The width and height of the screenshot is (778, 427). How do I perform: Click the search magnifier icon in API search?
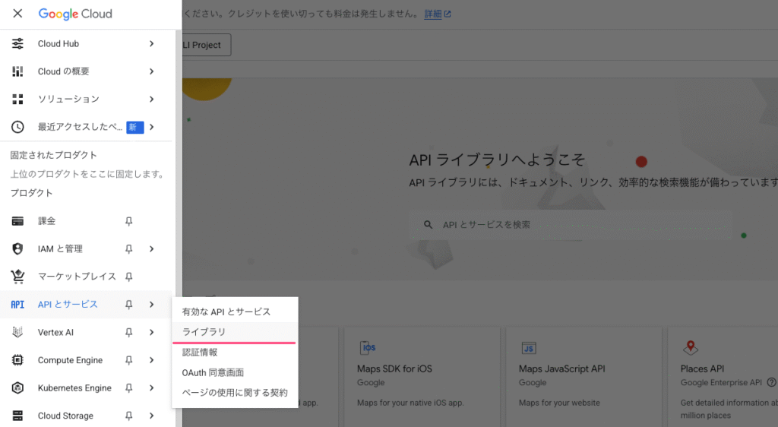point(428,225)
